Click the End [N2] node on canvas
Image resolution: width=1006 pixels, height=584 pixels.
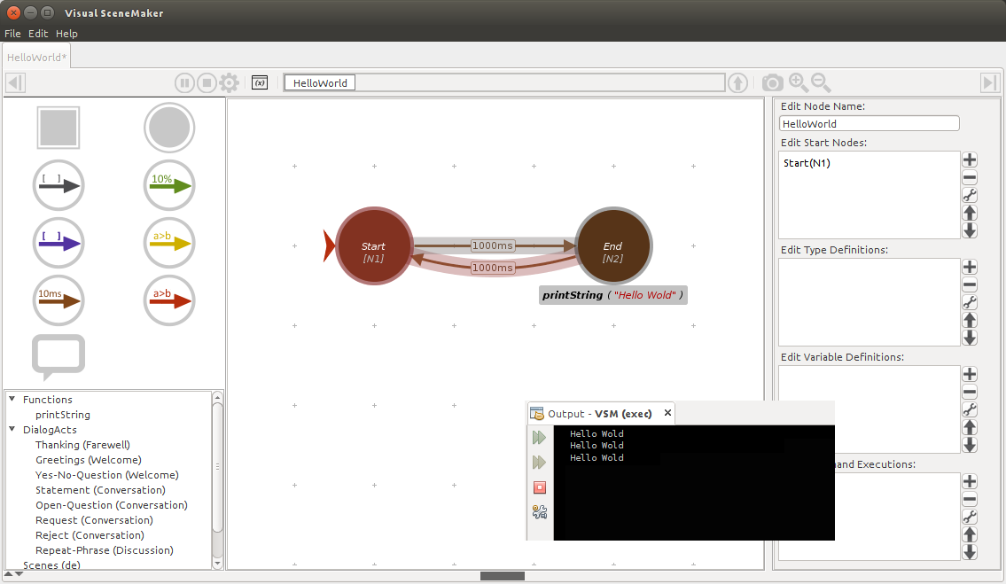click(613, 245)
